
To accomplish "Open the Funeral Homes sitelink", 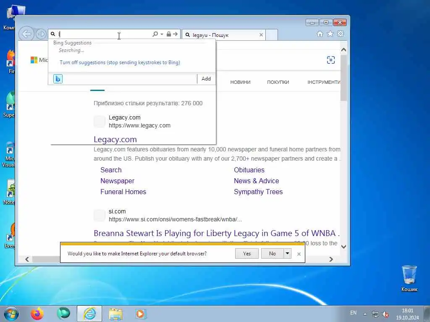I will coord(123,192).
